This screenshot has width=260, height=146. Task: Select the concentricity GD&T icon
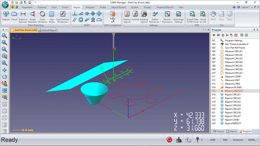(81, 20)
